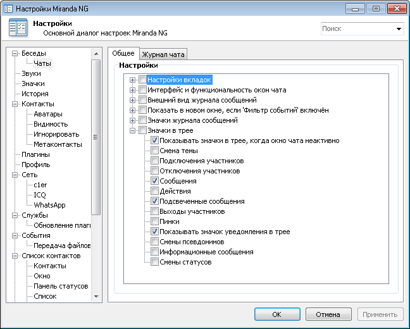
Task: Select the 'Видимость' tree item
Action: point(51,124)
